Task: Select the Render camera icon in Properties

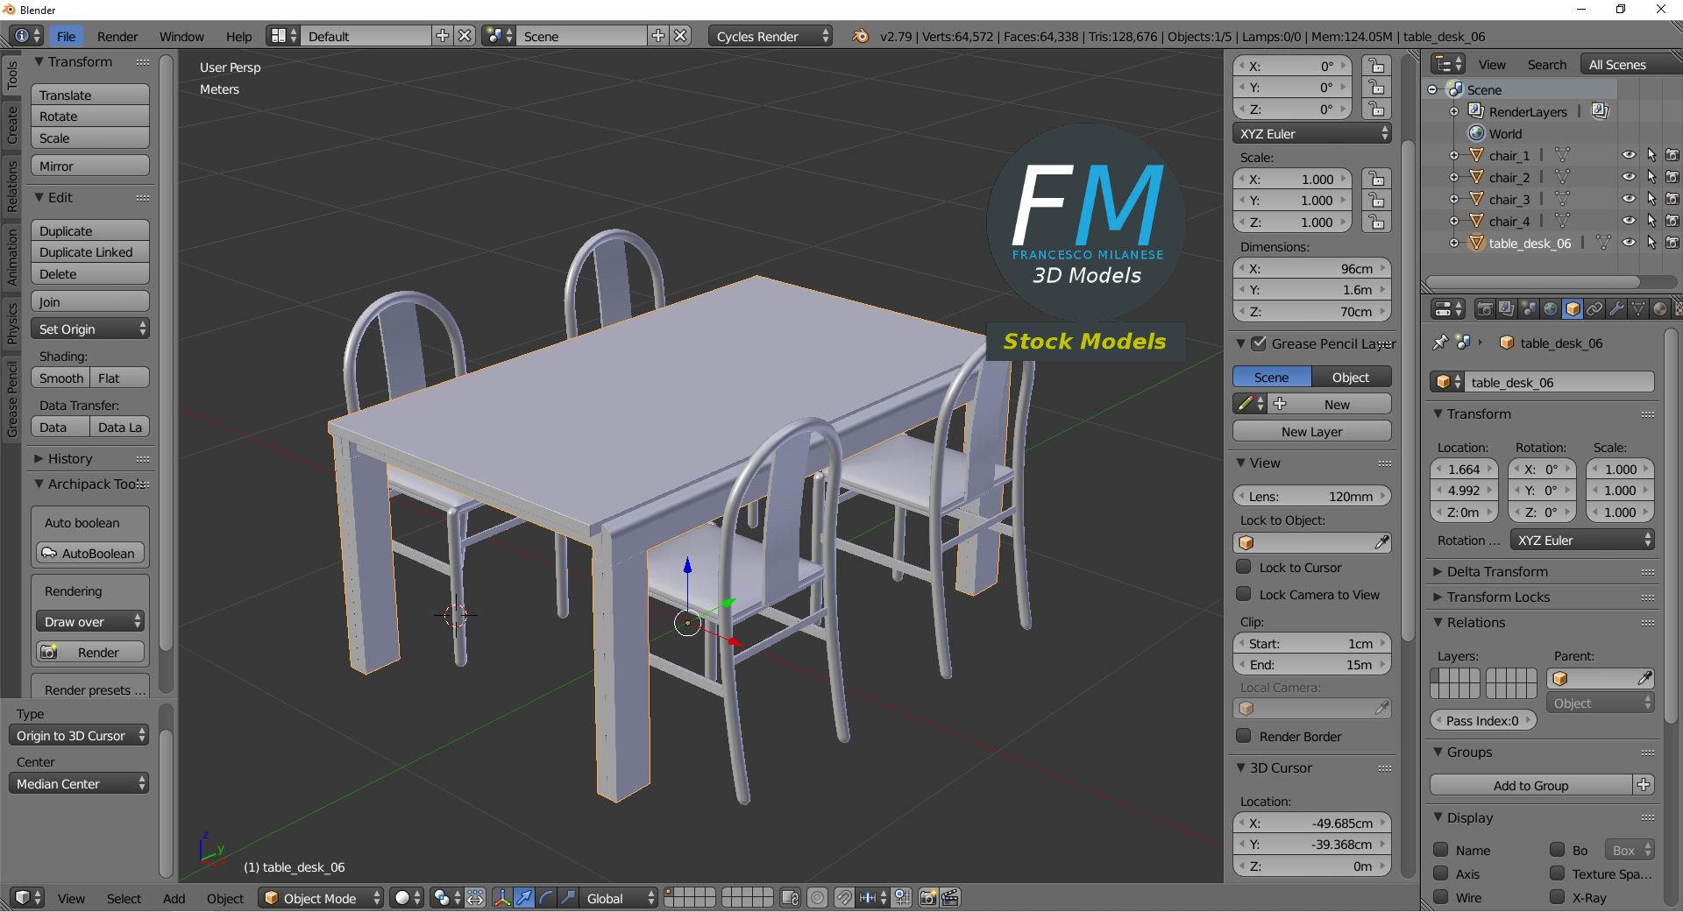Action: [x=1484, y=308]
